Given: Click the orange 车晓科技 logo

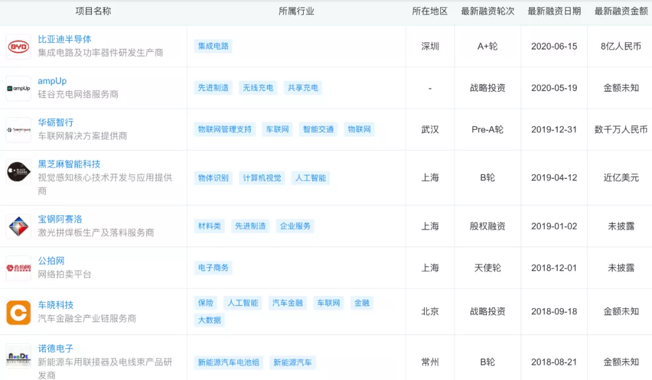Looking at the screenshot, I should point(18,312).
